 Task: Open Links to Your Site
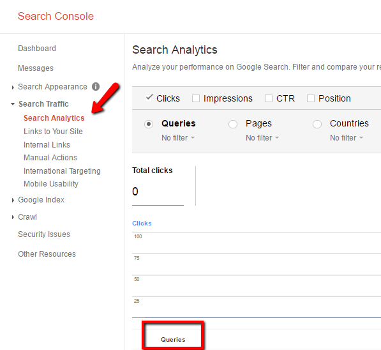[53, 132]
